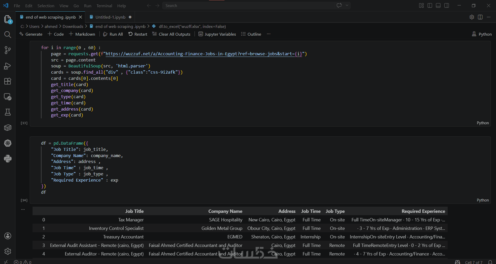Switch to the Untitled-1.ipynb tab
The image size is (496, 264).
point(110,17)
